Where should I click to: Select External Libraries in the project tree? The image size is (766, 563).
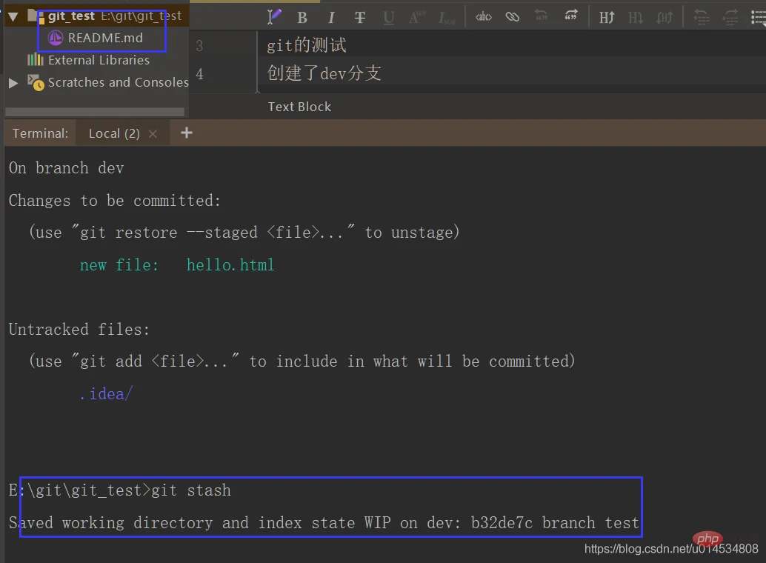[x=99, y=60]
